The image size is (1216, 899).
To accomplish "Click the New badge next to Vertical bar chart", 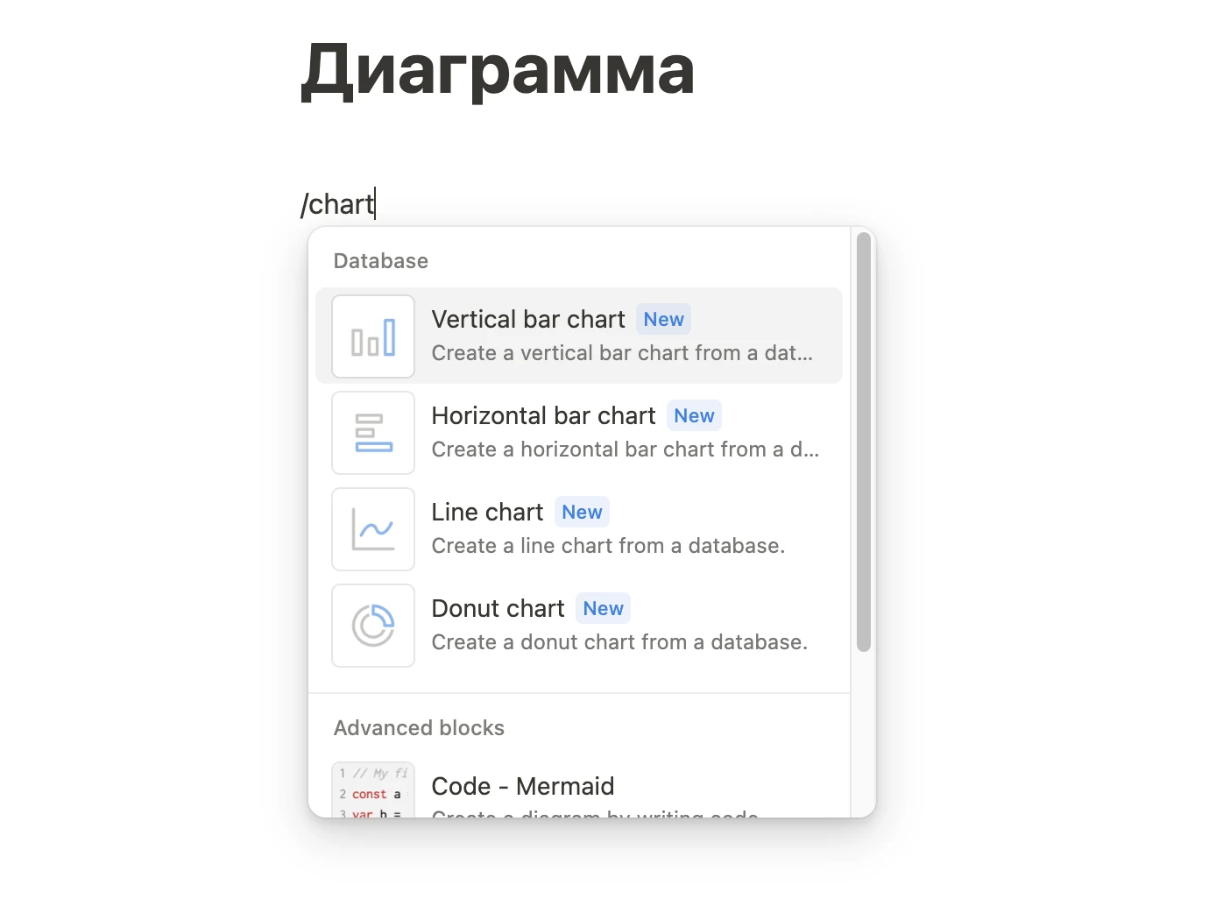I will 663,320.
